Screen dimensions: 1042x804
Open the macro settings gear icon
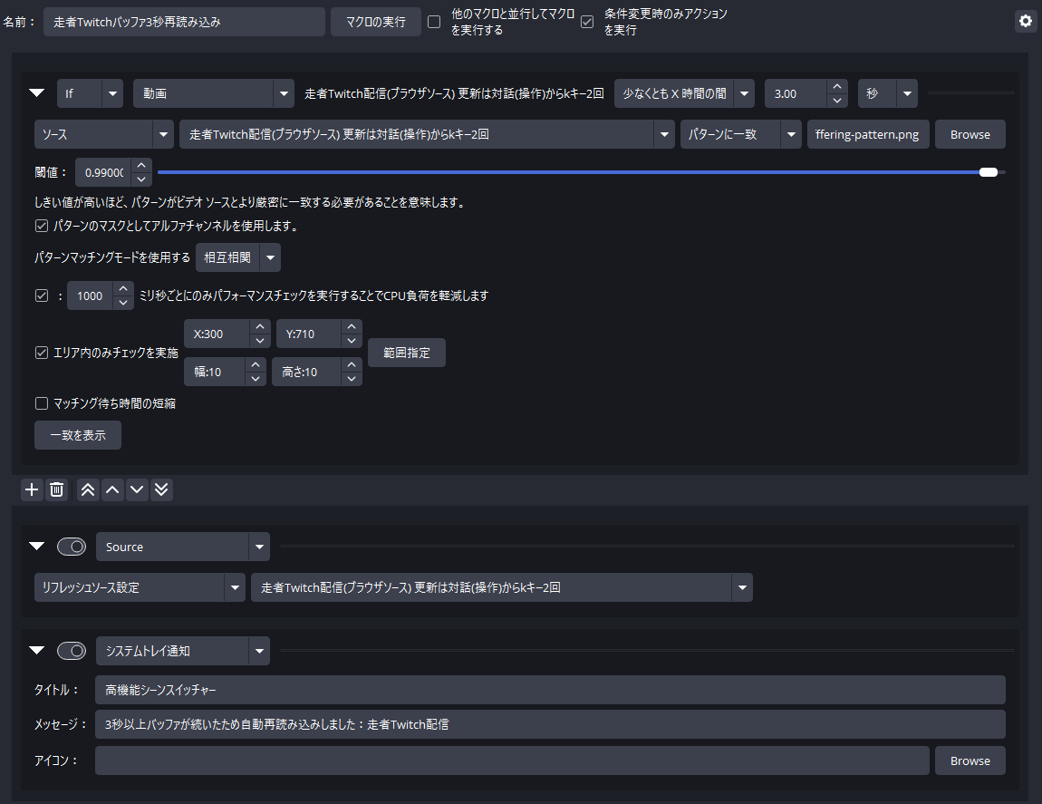pyautogui.click(x=1026, y=21)
